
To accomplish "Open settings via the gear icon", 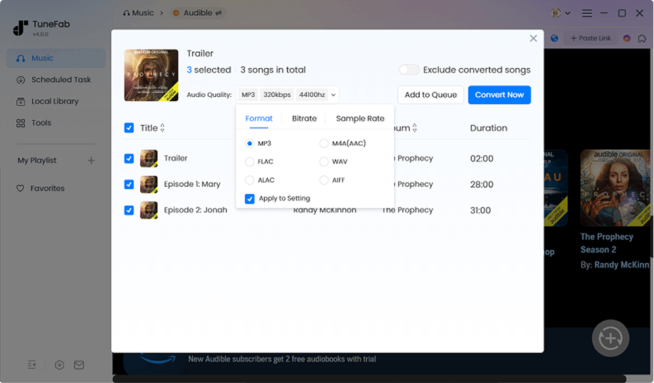I will click(x=59, y=365).
